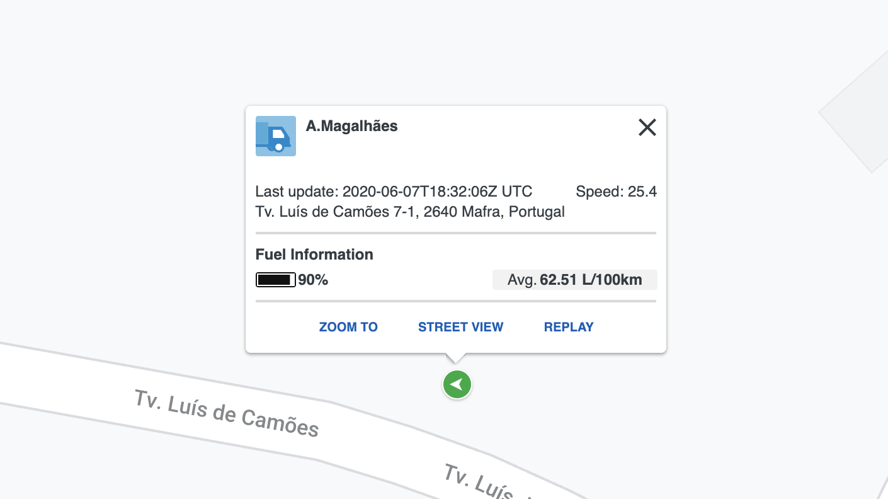Image resolution: width=888 pixels, height=499 pixels.
Task: Select the Mafra, Portugal address line
Action: [410, 212]
